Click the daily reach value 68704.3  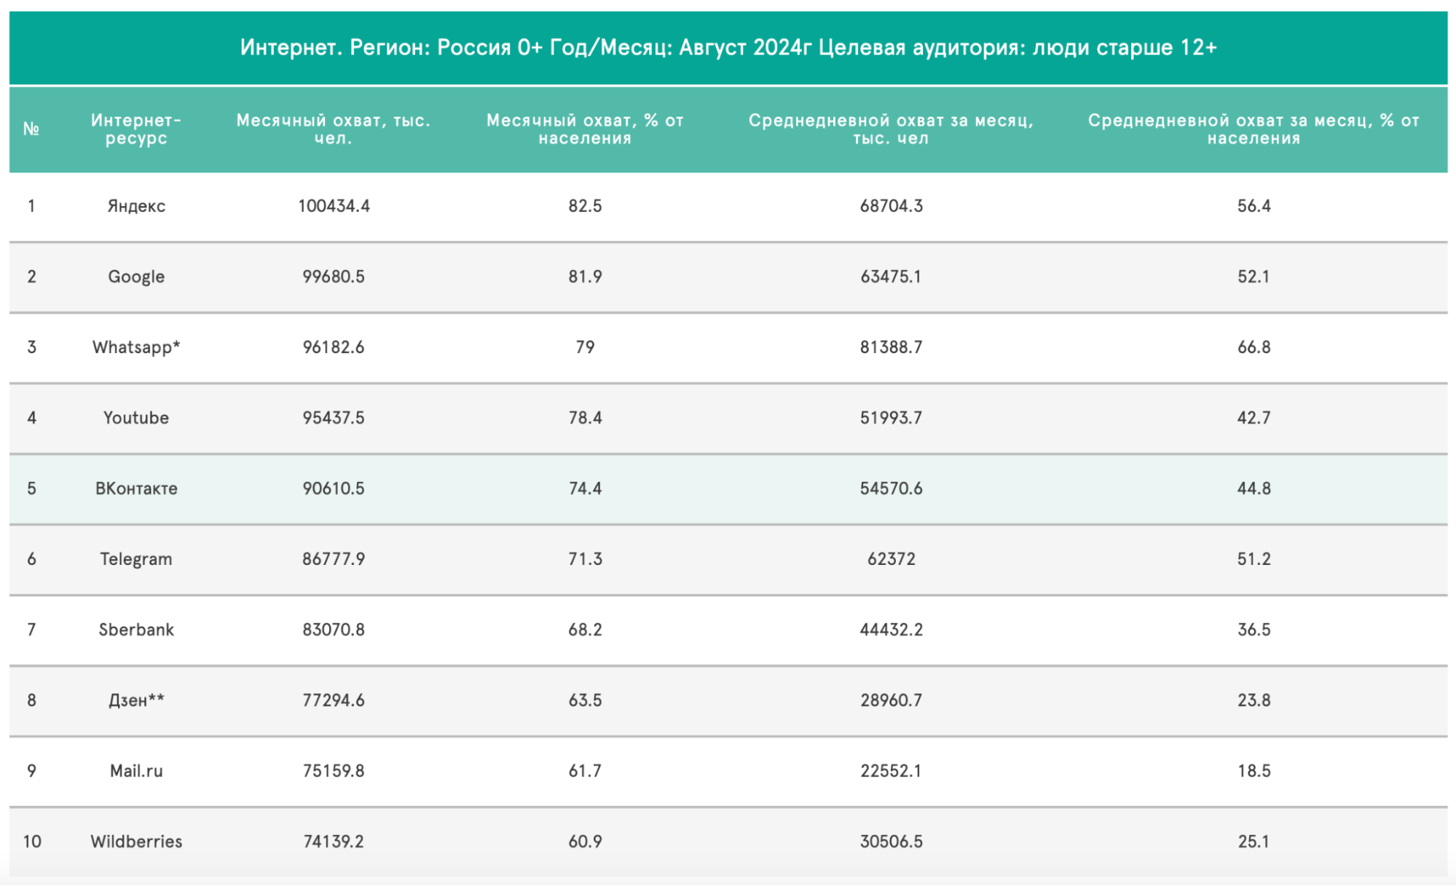891,206
